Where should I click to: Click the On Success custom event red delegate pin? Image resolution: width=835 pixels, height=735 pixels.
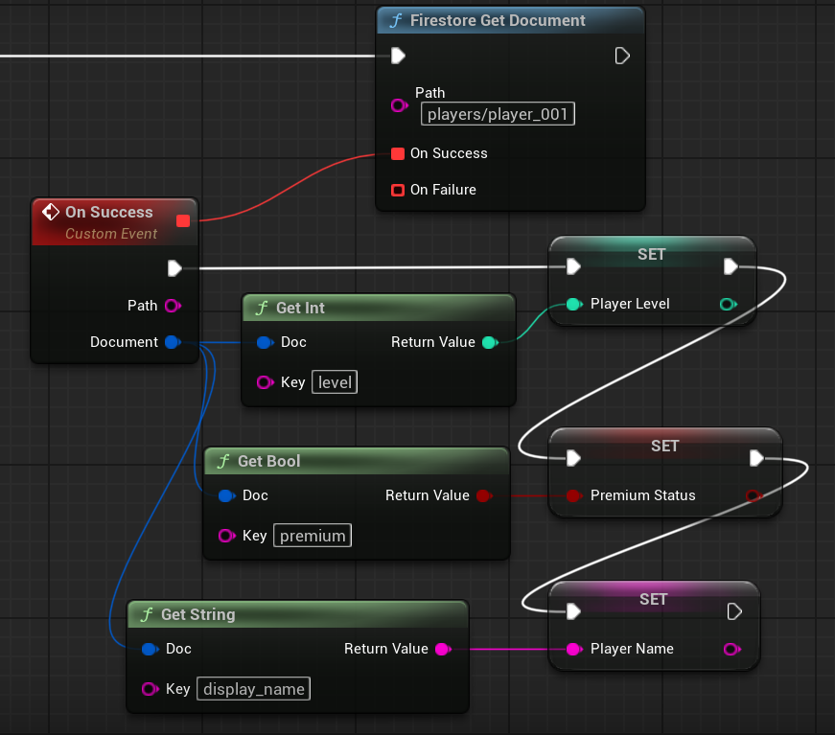(x=183, y=221)
